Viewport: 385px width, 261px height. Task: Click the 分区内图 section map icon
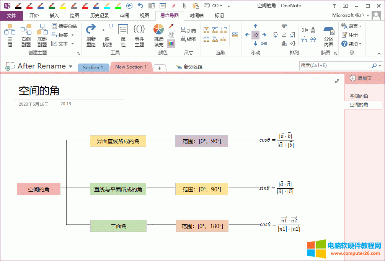click(328, 35)
